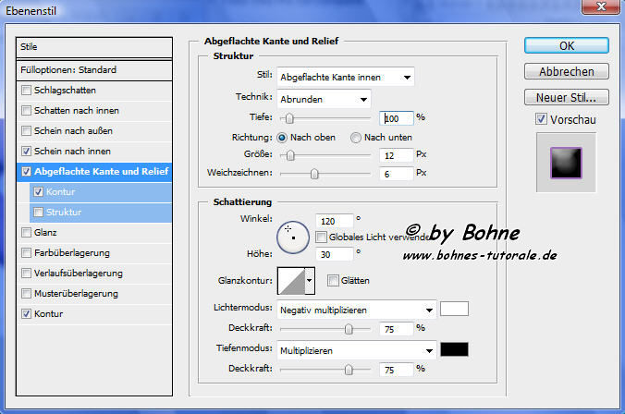Viewport: 625px width, 414px height.
Task: Select Fülloptionen: Standard in the styles list
Action: tap(94, 69)
